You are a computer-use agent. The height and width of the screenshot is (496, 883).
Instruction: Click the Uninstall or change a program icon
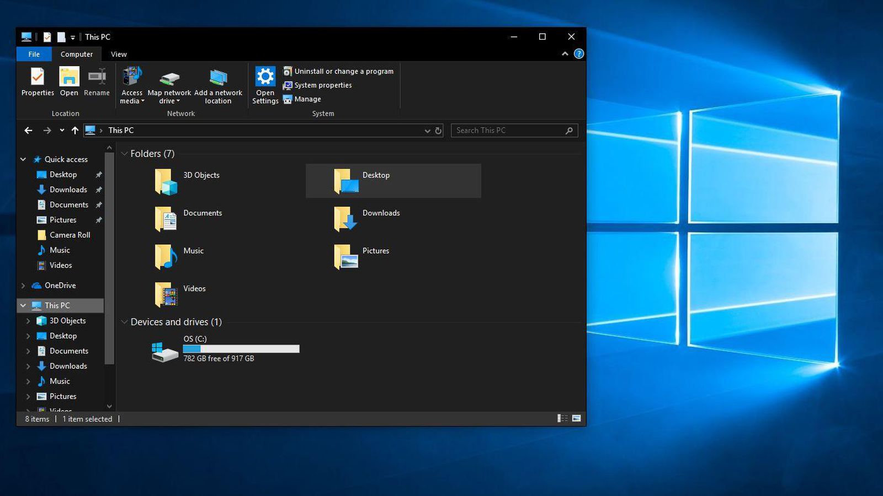pos(288,71)
